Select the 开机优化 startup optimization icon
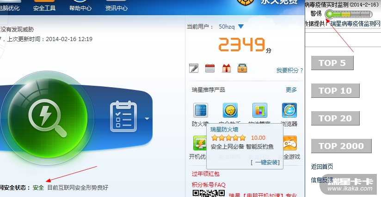This screenshot has height=197, width=381. [200, 143]
